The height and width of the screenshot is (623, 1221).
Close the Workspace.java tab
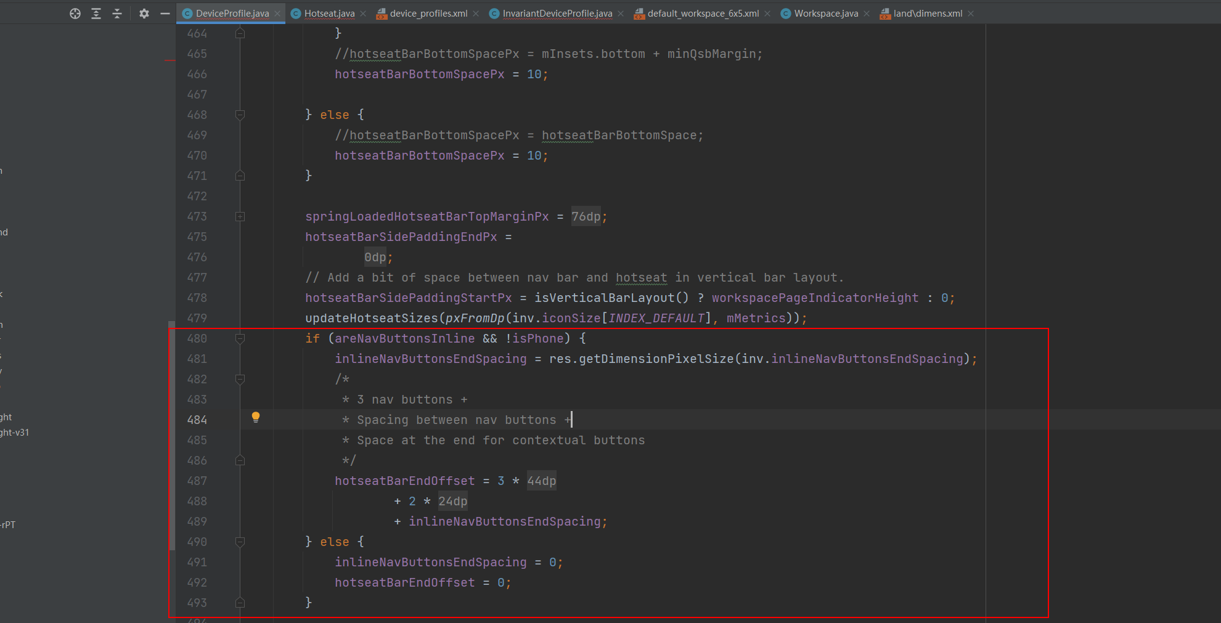tap(867, 14)
